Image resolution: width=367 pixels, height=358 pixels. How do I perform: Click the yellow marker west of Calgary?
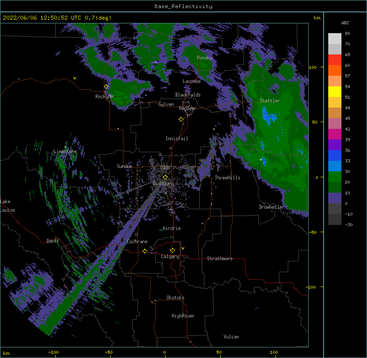[145, 251]
